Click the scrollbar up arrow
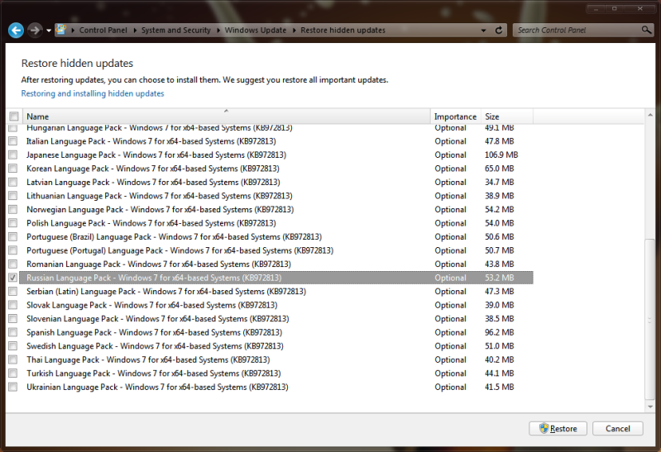 [650, 115]
